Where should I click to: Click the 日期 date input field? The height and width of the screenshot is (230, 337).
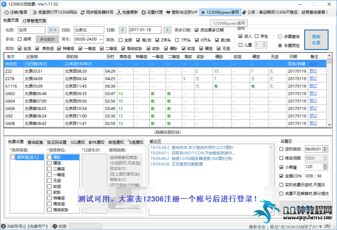(x=145, y=30)
